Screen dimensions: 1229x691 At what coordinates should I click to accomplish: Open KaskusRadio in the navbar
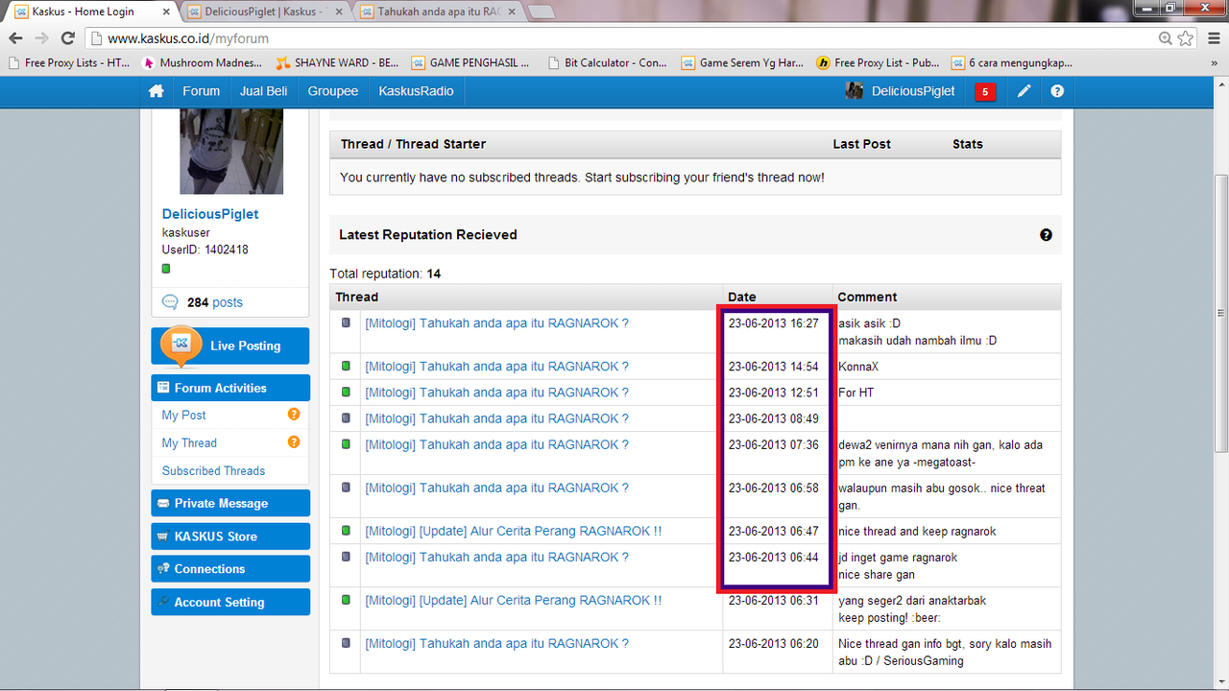pos(416,91)
